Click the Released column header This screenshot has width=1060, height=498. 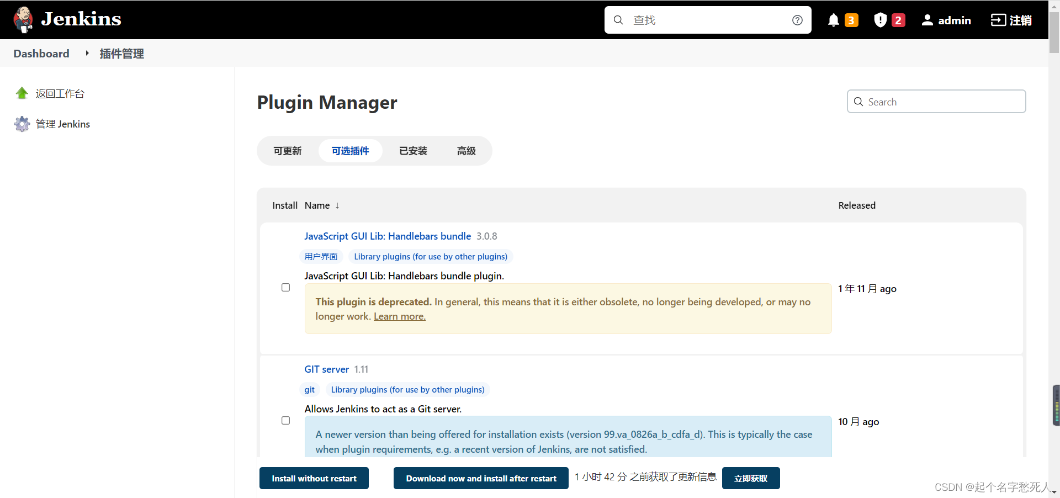click(x=857, y=205)
